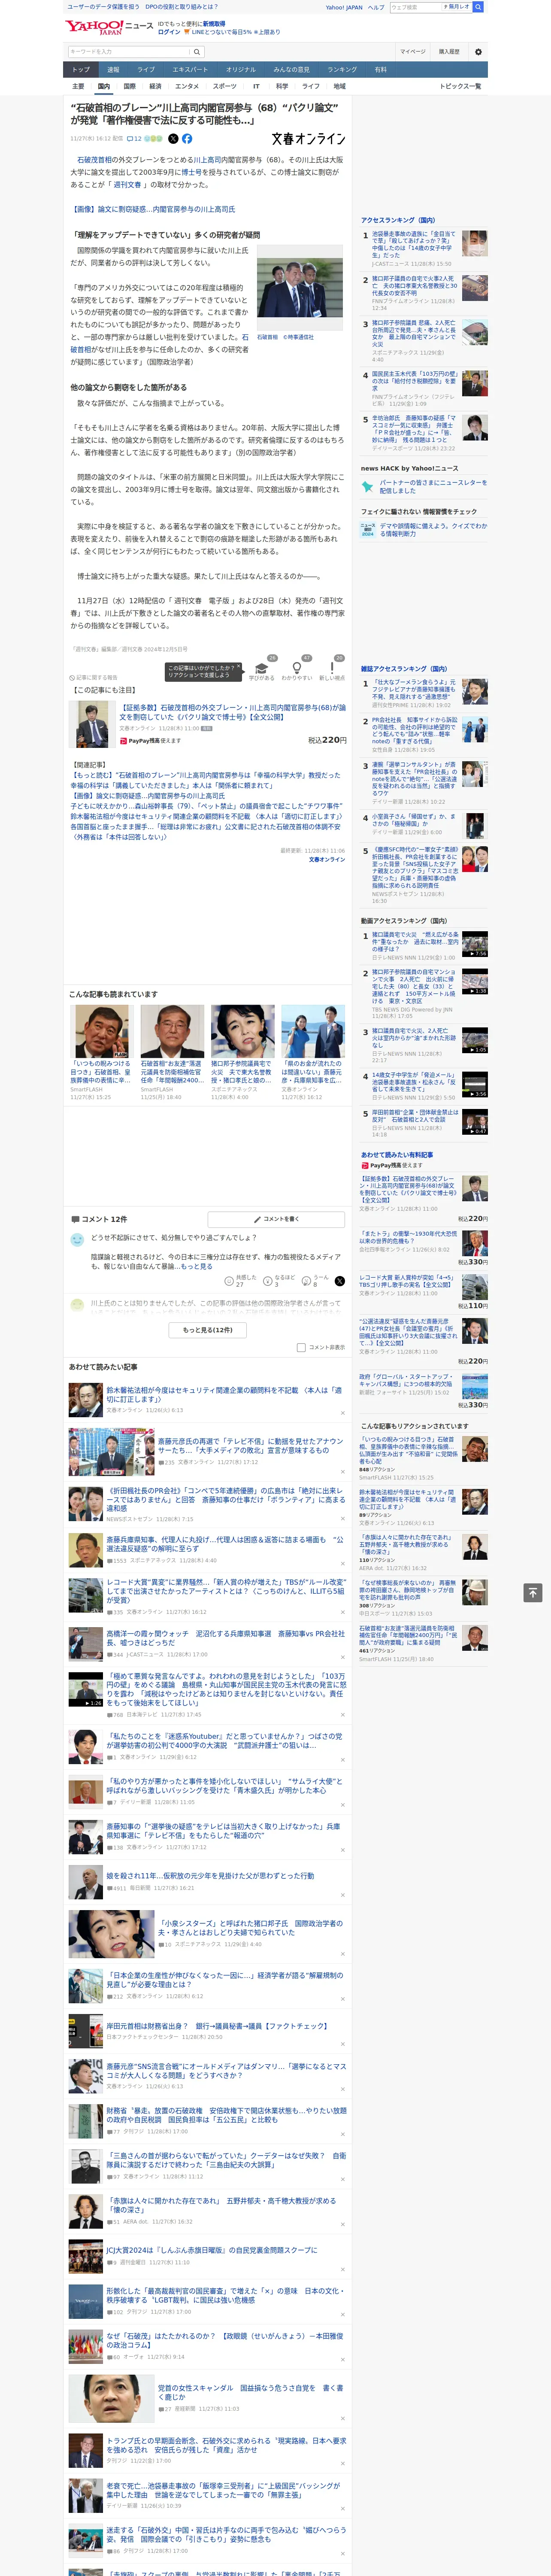Click the news HACK partner bird icon
The image size is (551, 2576).
[368, 486]
